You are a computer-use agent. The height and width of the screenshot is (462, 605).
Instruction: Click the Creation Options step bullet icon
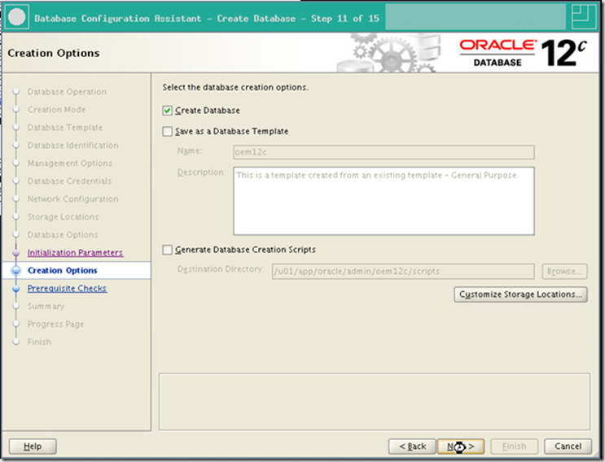(x=15, y=271)
